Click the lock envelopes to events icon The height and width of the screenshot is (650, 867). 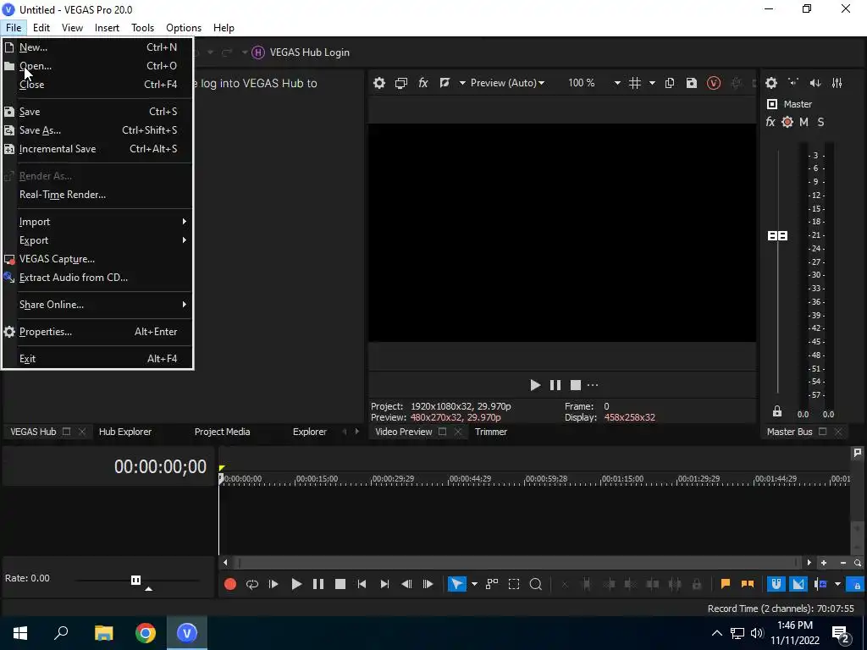coord(855,584)
